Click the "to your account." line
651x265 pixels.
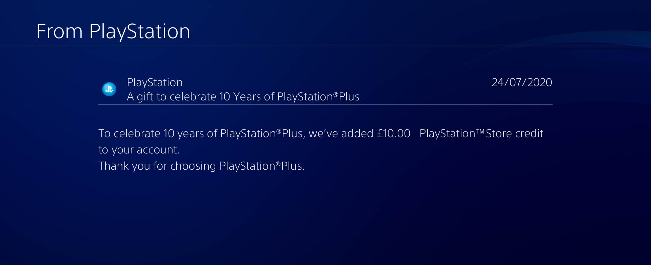[x=139, y=150]
